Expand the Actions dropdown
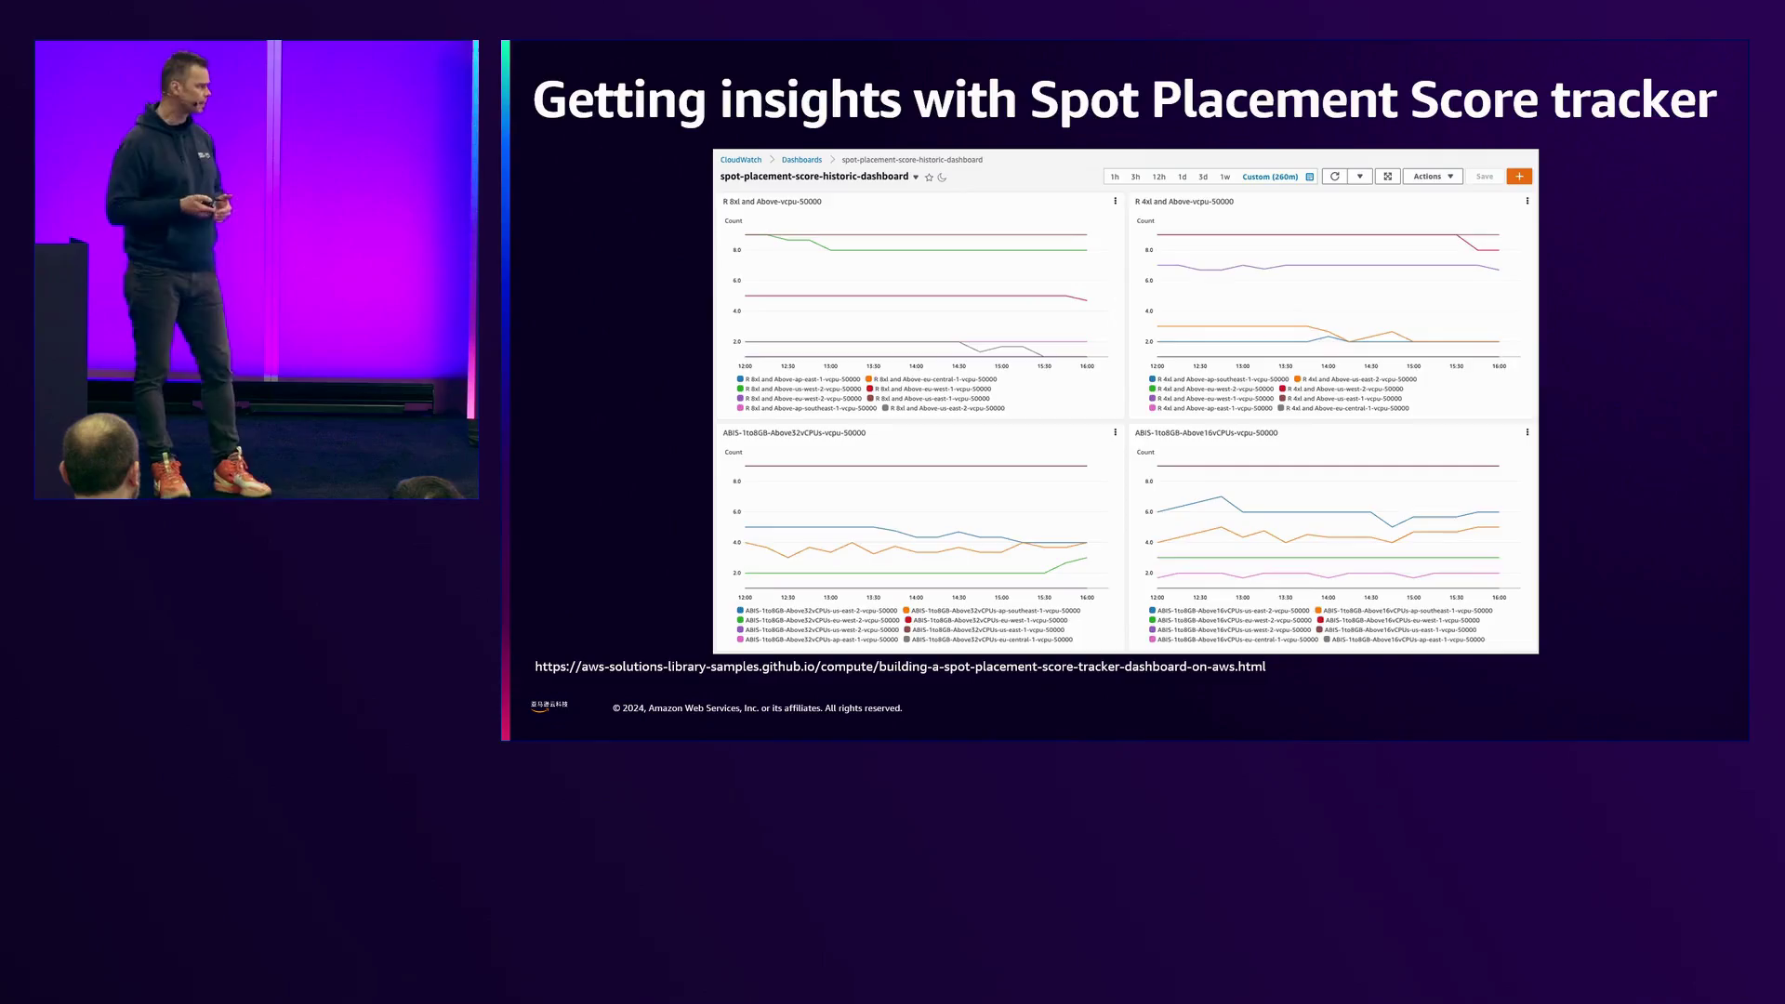Image resolution: width=1785 pixels, height=1004 pixels. pyautogui.click(x=1433, y=177)
